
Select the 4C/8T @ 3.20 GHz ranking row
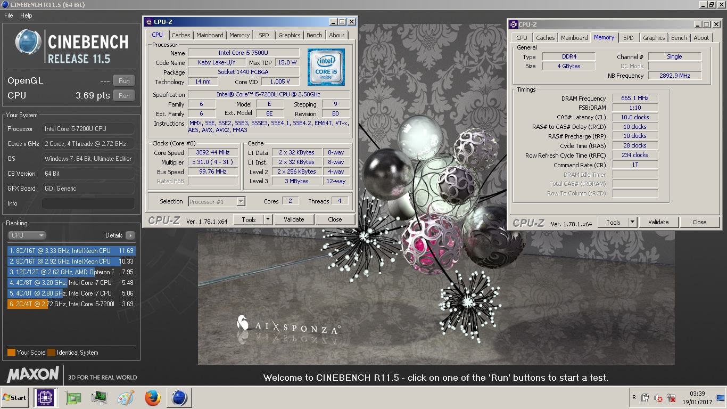[71, 283]
